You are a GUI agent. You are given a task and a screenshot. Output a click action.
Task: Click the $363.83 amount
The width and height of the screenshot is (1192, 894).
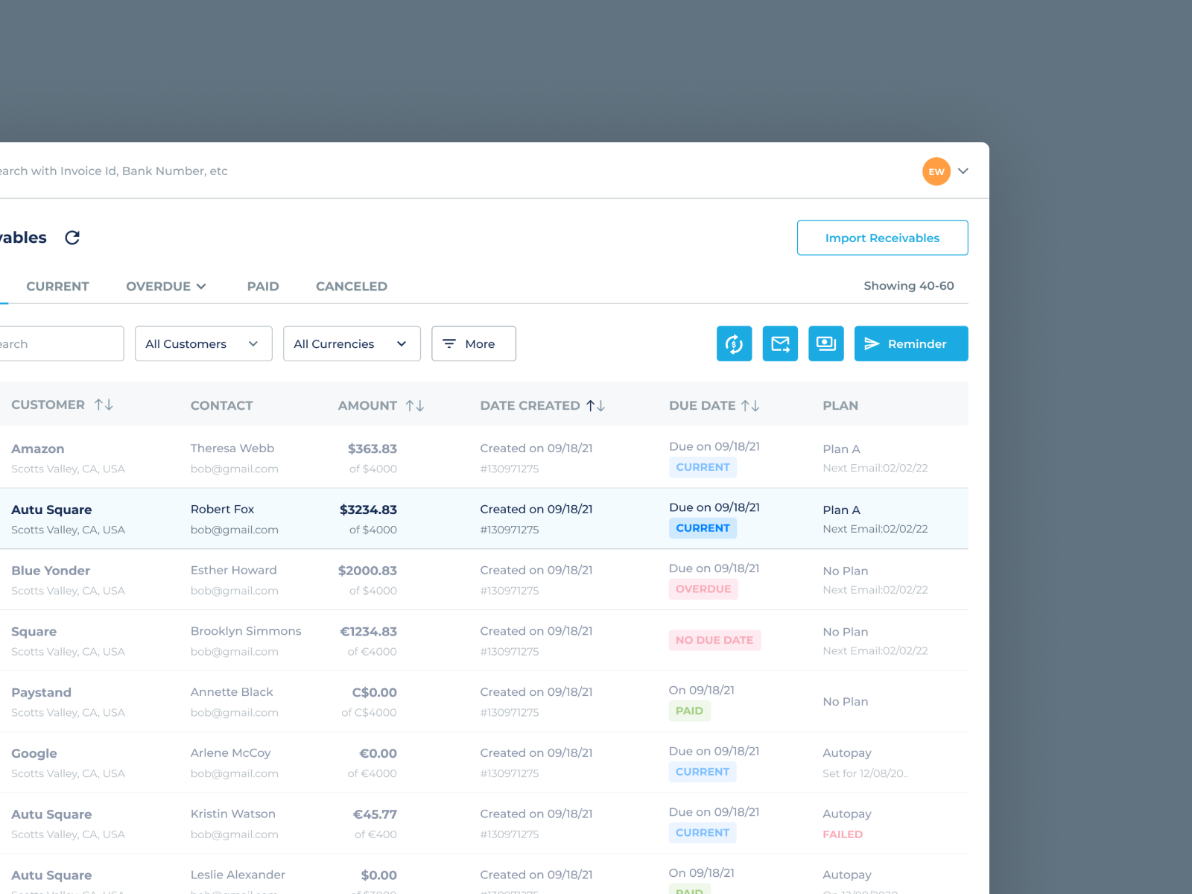tap(372, 448)
